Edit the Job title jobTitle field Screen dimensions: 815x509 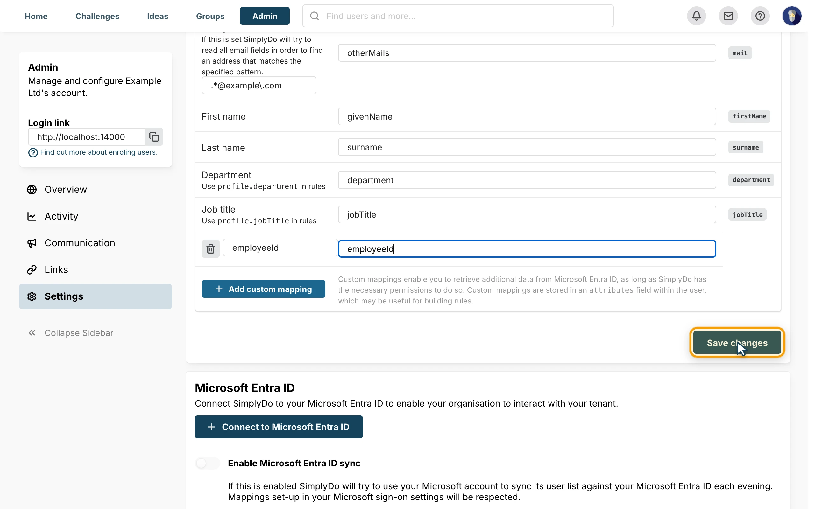click(527, 214)
